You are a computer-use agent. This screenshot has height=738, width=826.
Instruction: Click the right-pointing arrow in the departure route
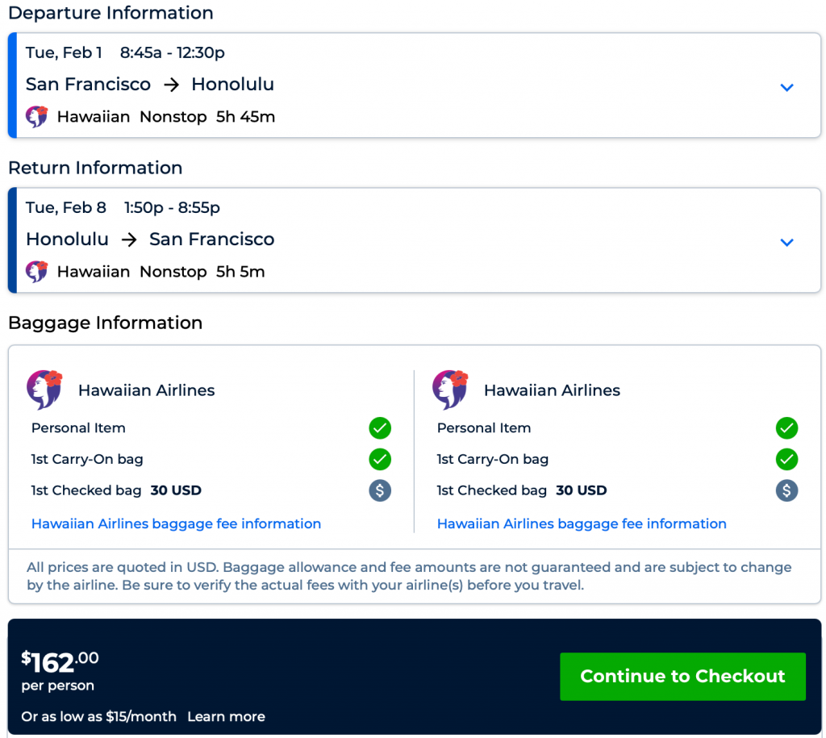tap(171, 85)
